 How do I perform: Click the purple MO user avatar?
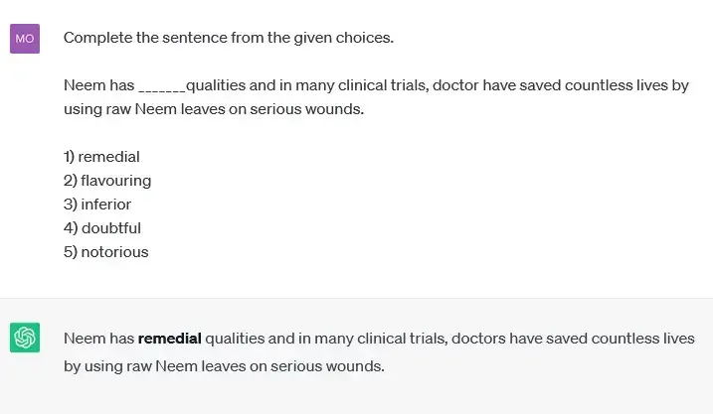coord(25,39)
